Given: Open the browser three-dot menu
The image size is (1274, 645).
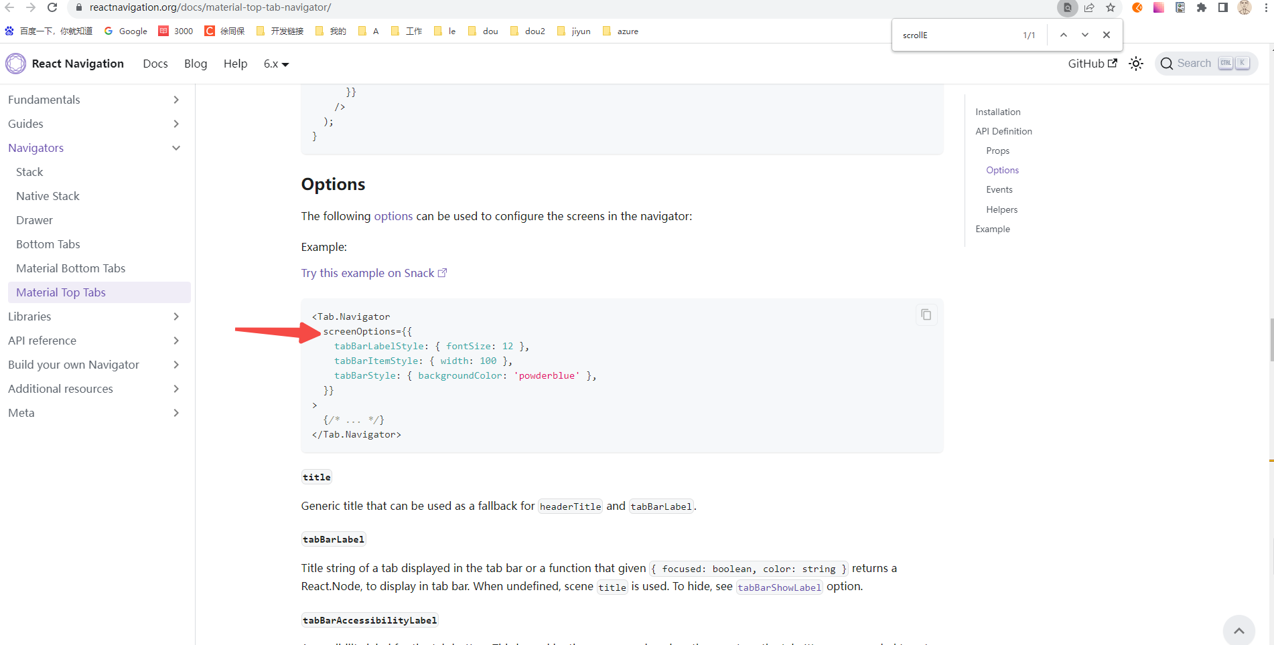Looking at the screenshot, I should (x=1266, y=7).
